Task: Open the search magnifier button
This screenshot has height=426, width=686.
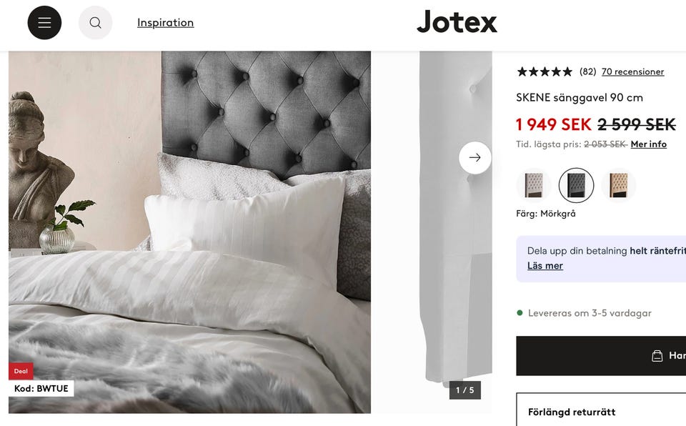Action: tap(95, 23)
